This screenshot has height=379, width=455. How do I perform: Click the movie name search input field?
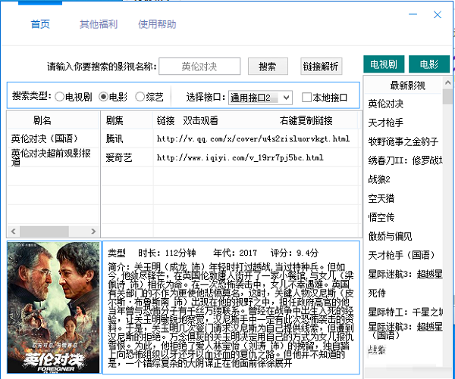point(199,67)
